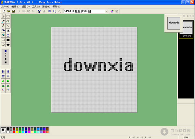Open the 64*64 8-bit color format dropdown
This screenshot has width=195, height=139.
107,11
